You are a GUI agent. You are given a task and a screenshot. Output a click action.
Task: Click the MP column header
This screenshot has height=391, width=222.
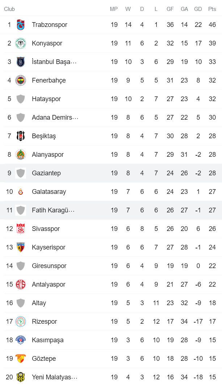tap(114, 9)
